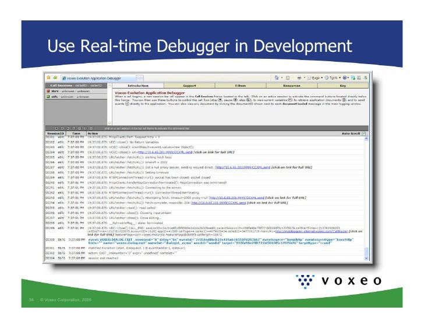The height and width of the screenshot is (328, 424).
Task: Open the CCXML.send link in log row 00293
Action: 236,197
